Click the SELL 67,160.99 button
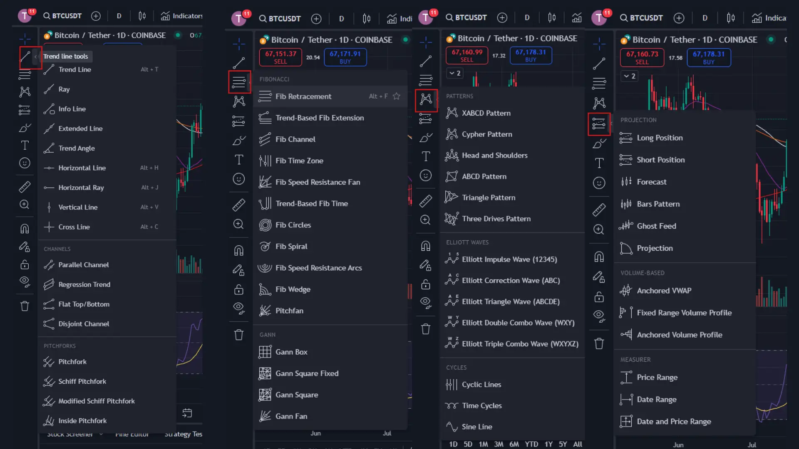 coord(467,55)
